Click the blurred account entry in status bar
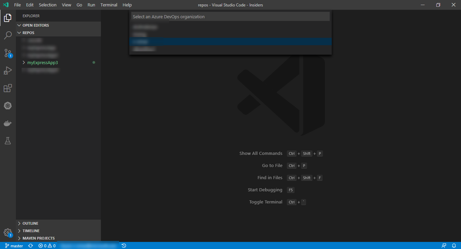The width and height of the screenshot is (461, 249). click(88, 246)
